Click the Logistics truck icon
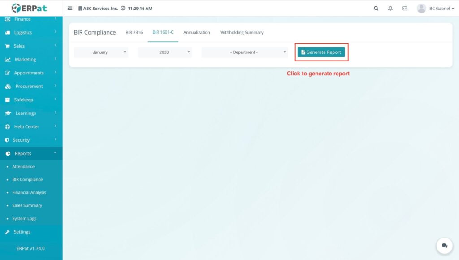The height and width of the screenshot is (260, 459). pyautogui.click(x=8, y=32)
